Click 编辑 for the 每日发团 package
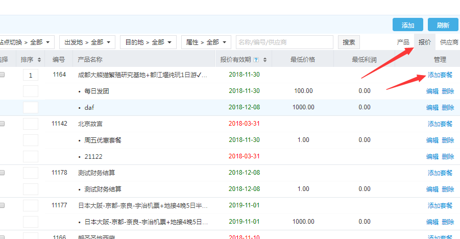Viewport: 460px width, 239px height. (x=432, y=91)
